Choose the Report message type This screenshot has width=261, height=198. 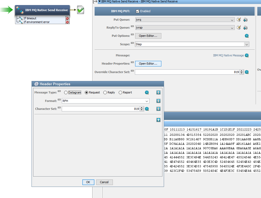[x=121, y=92]
